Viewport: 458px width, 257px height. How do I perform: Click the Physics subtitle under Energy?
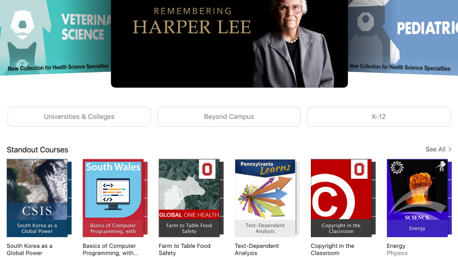[397, 253]
